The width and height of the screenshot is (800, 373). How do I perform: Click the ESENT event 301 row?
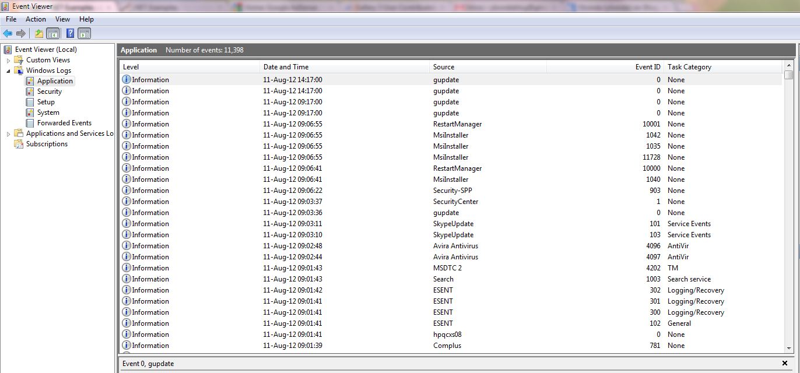click(x=451, y=301)
